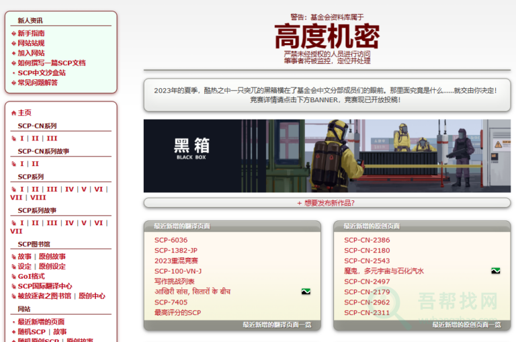
Task: Click the house icon next to 主页
Action: [x=13, y=113]
